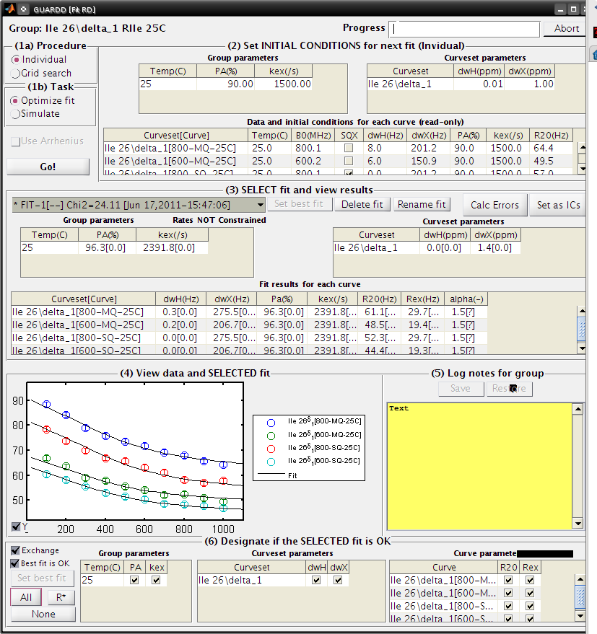Click the Save log notes button
Image resolution: width=597 pixels, height=634 pixels.
coord(461,389)
